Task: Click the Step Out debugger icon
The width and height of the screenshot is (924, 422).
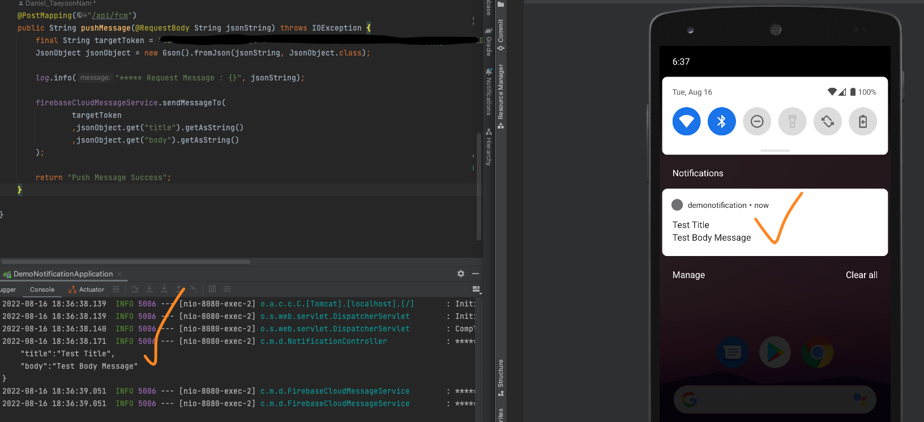Action: click(179, 289)
